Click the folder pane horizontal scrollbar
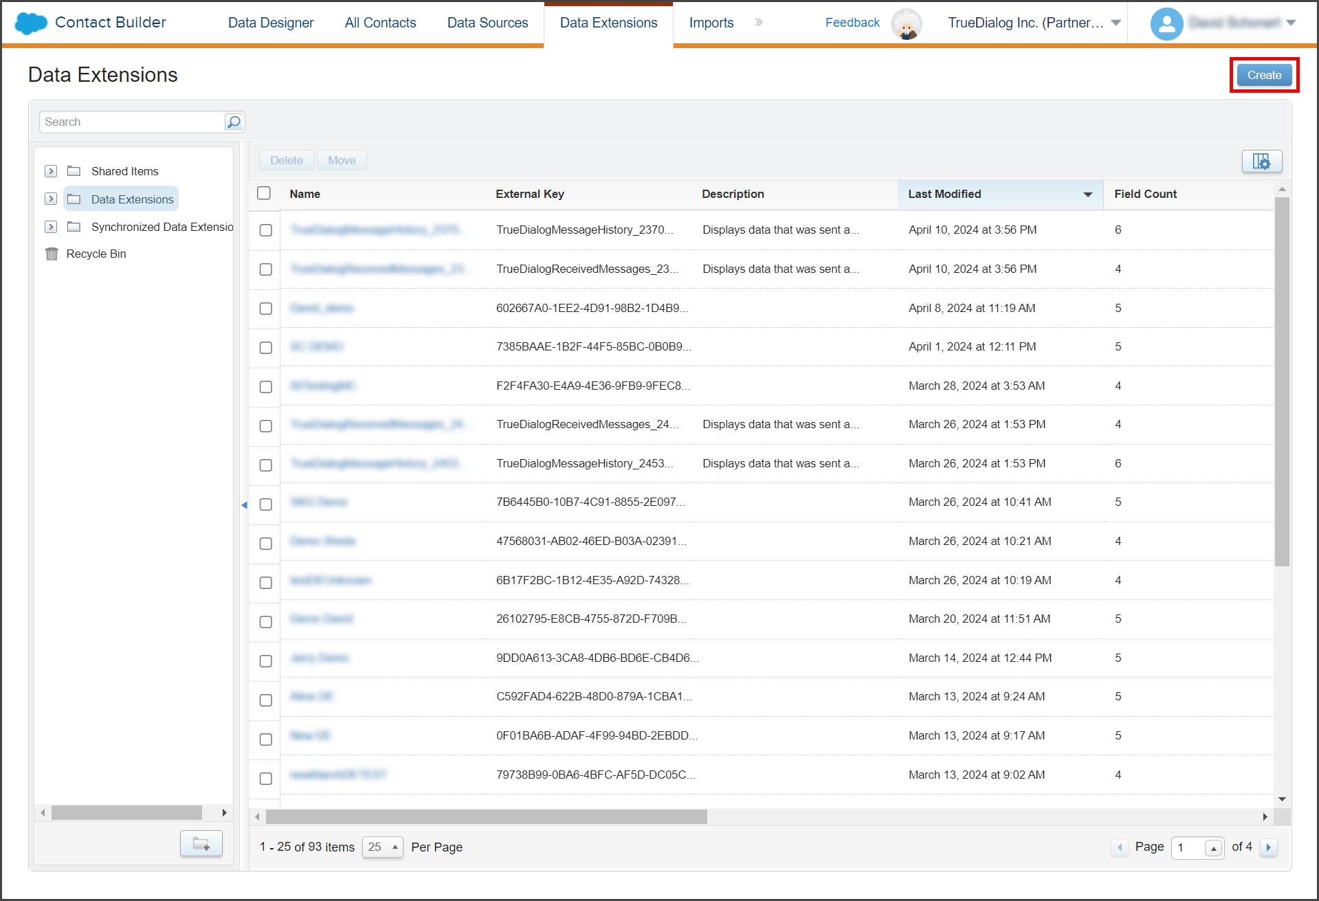Image resolution: width=1319 pixels, height=901 pixels. (126, 812)
